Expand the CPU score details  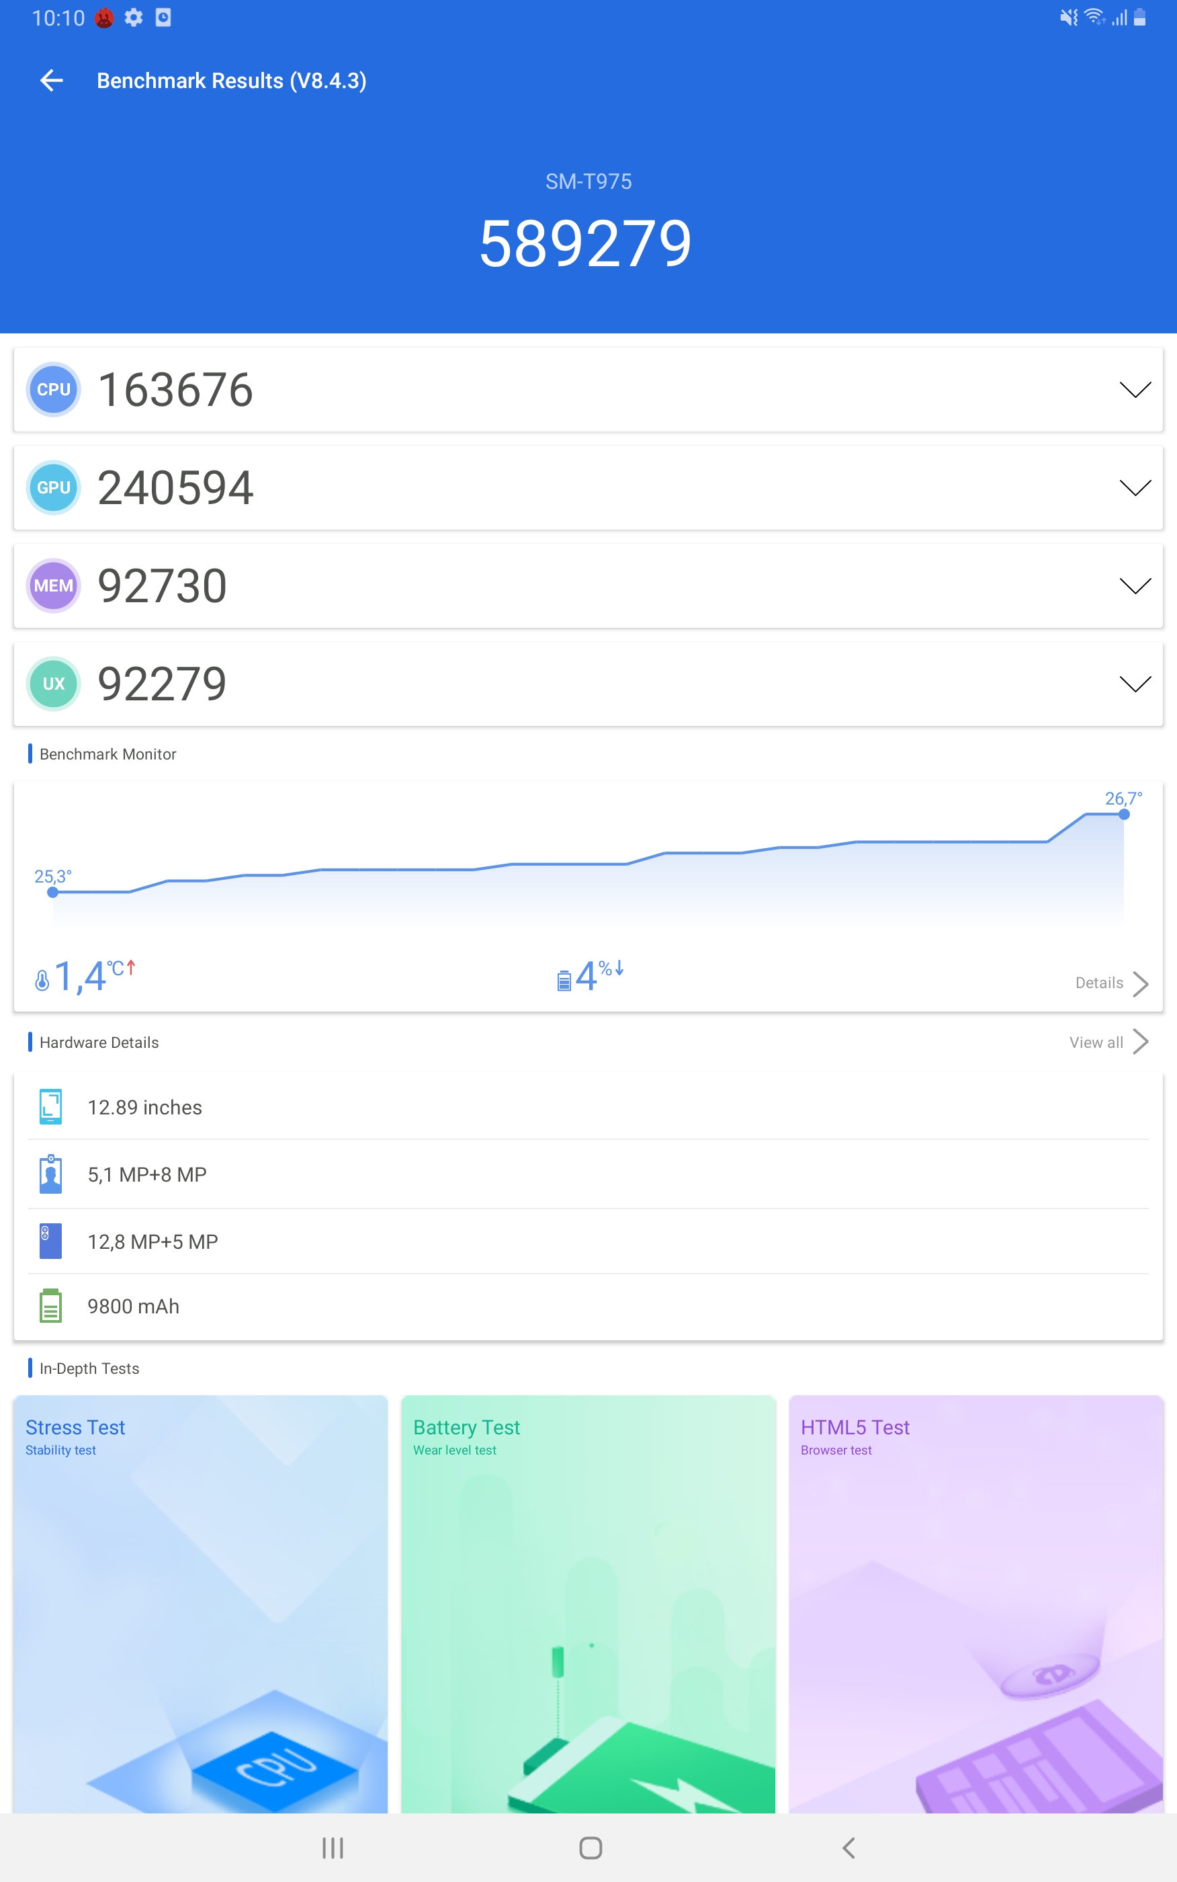[x=1134, y=389]
